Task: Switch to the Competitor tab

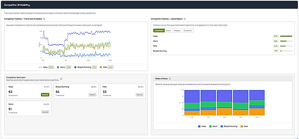Action: coord(188,31)
